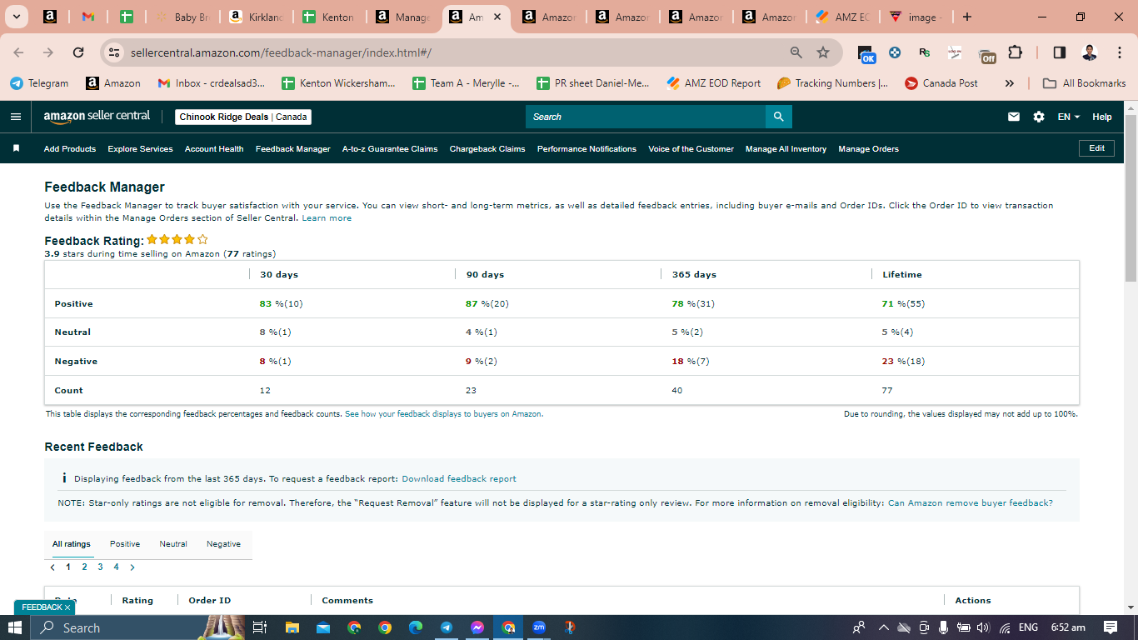Open the Chrome tab search dropdown
1138x640 pixels.
click(x=16, y=17)
